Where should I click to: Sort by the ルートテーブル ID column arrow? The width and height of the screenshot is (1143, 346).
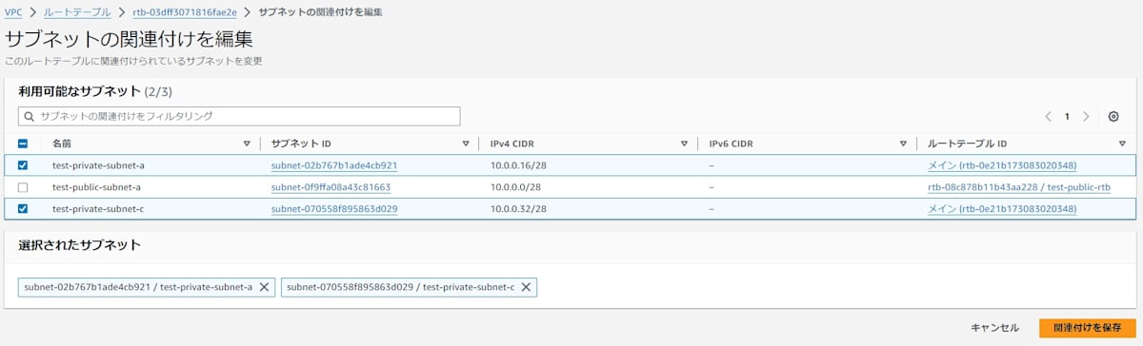click(x=1122, y=144)
